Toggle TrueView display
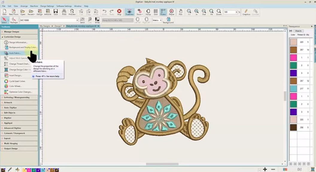Screen dimensions: 316x172 pos(129,12)
